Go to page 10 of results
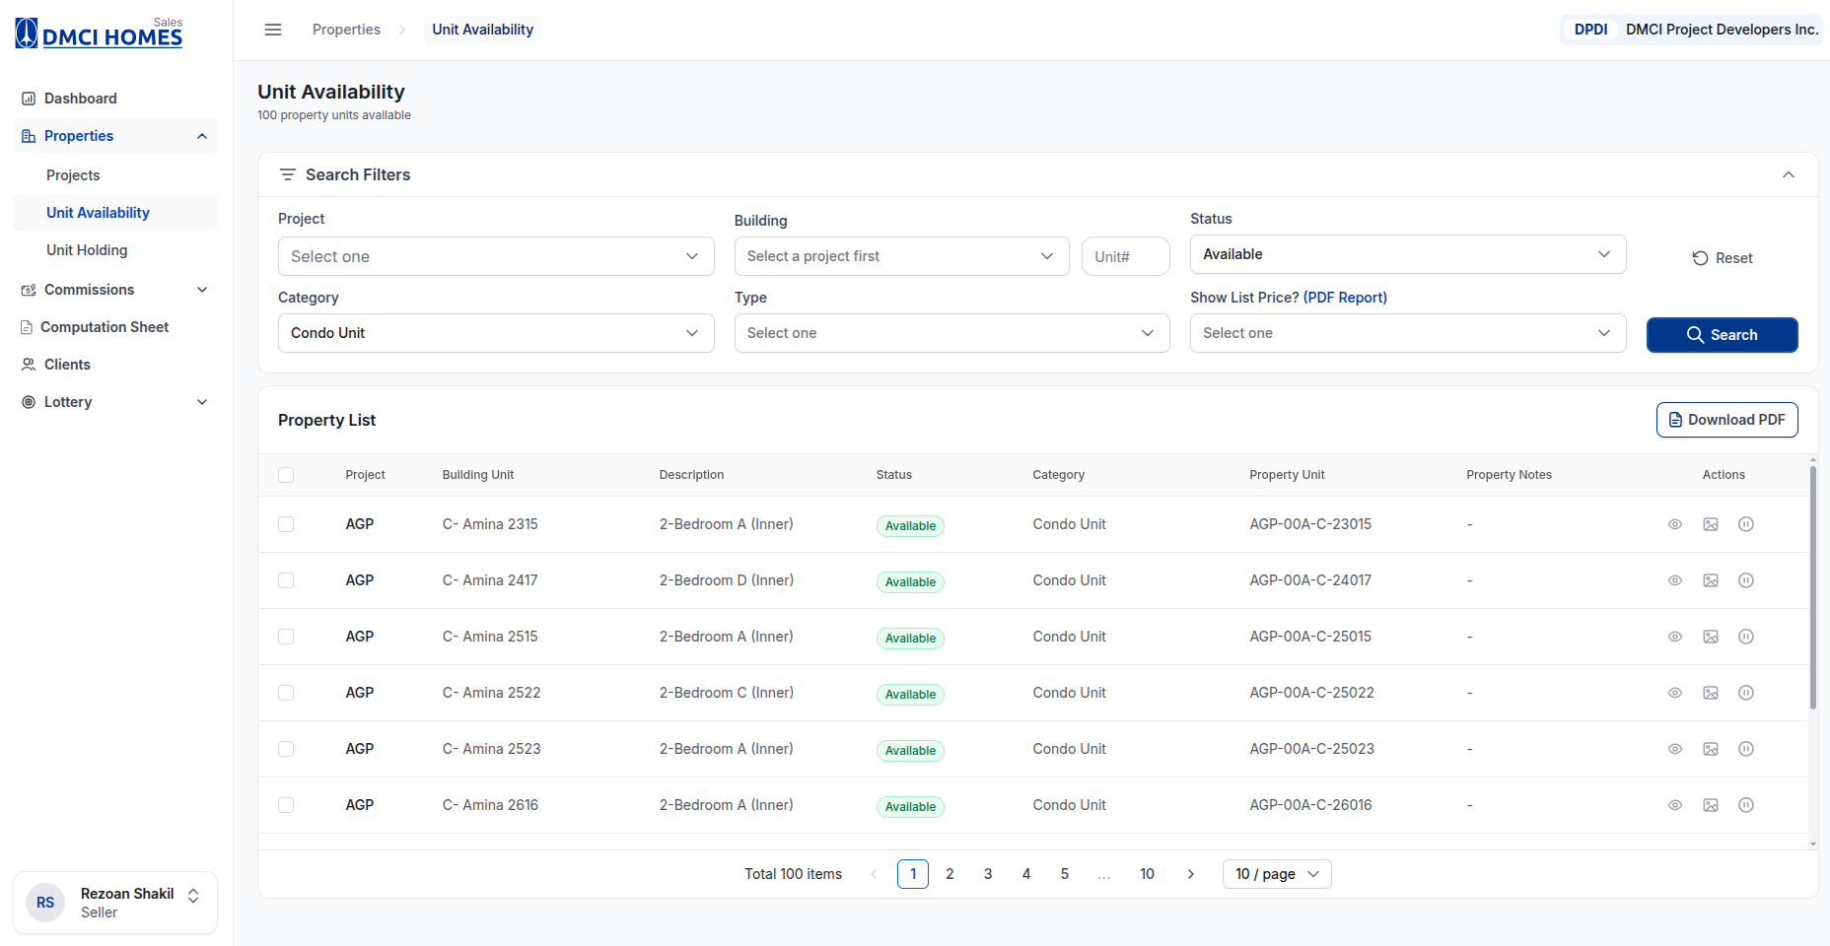Screen dimensions: 1830x946 point(1147,874)
